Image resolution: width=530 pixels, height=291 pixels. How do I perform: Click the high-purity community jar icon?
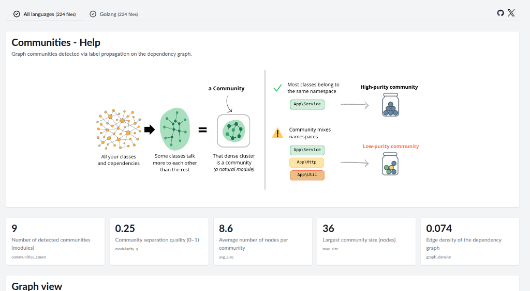pos(390,105)
